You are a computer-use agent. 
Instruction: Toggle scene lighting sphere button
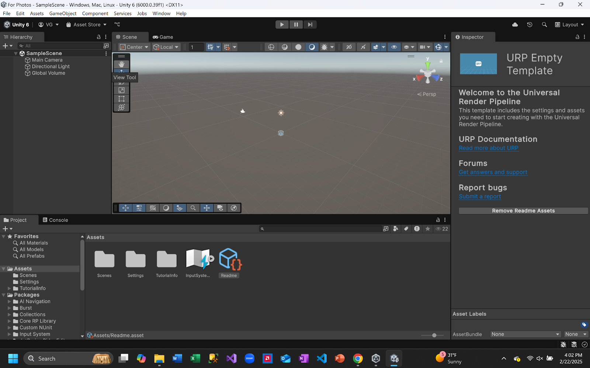[312, 47]
